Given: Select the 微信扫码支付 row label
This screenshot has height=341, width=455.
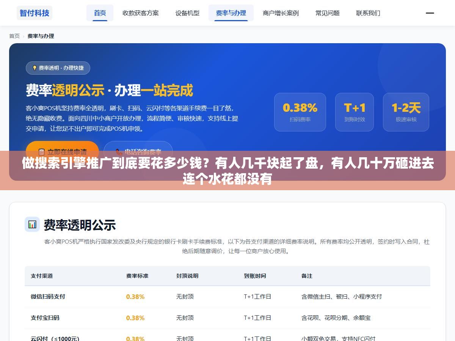Looking at the screenshot, I should click(x=48, y=297).
